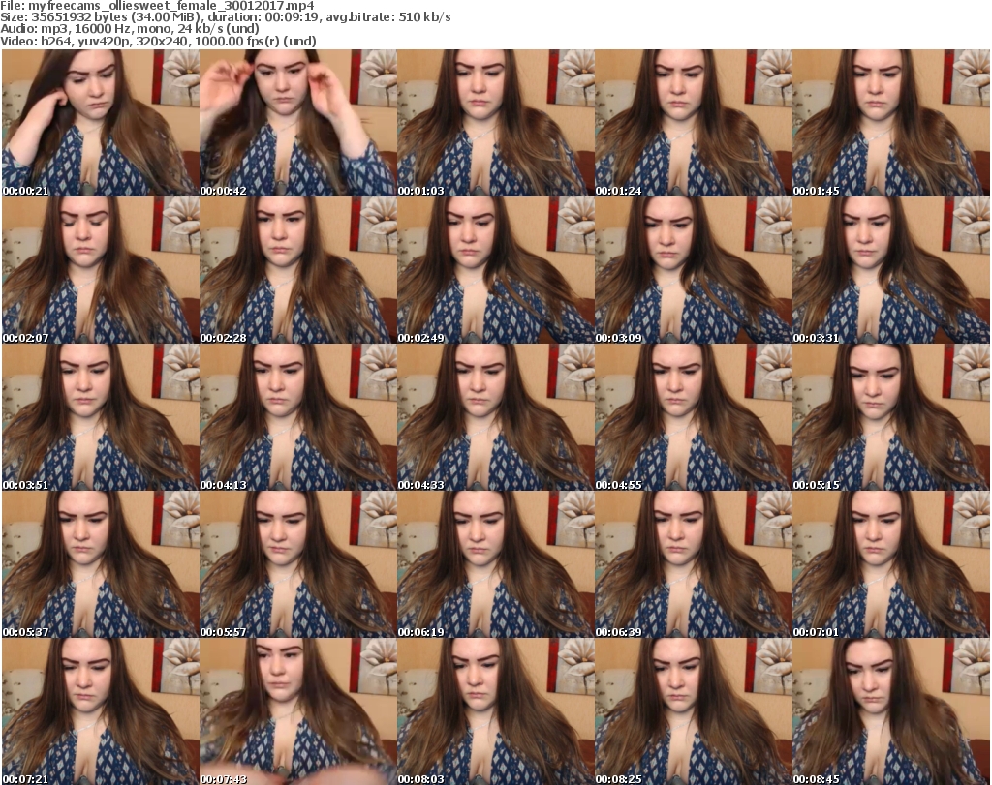Pick the thumbnail stamped 00:01:24
This screenshot has width=992, height=785.
tap(694, 123)
